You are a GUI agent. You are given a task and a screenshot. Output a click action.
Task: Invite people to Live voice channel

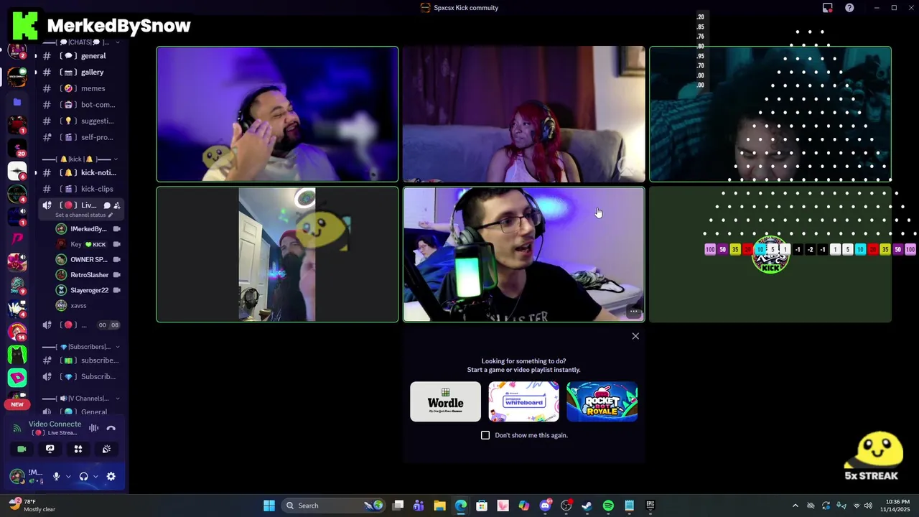click(117, 205)
